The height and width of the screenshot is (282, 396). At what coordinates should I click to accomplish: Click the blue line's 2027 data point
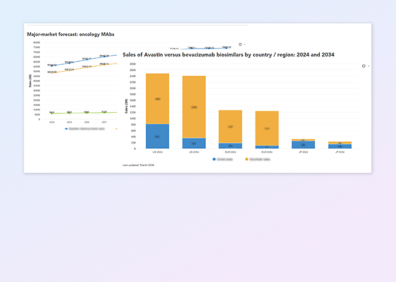point(104,56)
